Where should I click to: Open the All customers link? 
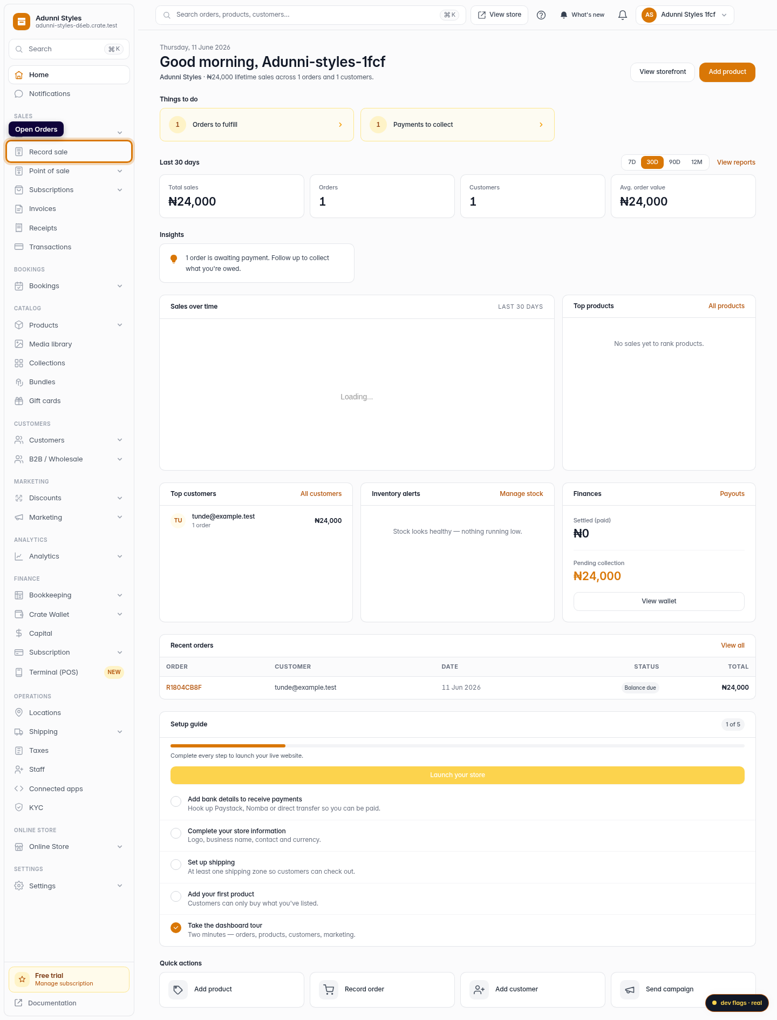tap(321, 494)
